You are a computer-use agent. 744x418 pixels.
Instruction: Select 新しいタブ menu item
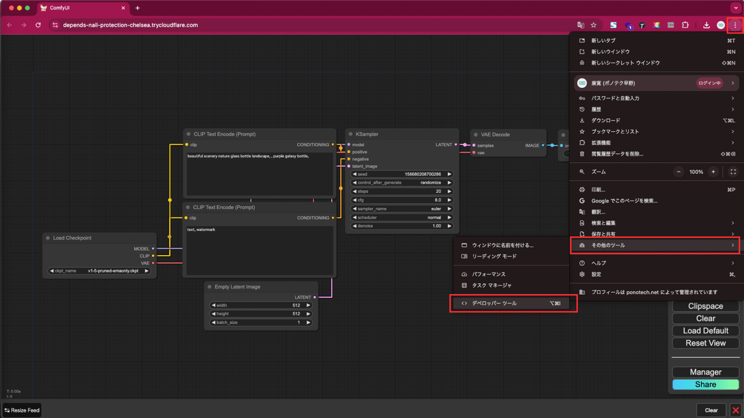click(657, 41)
